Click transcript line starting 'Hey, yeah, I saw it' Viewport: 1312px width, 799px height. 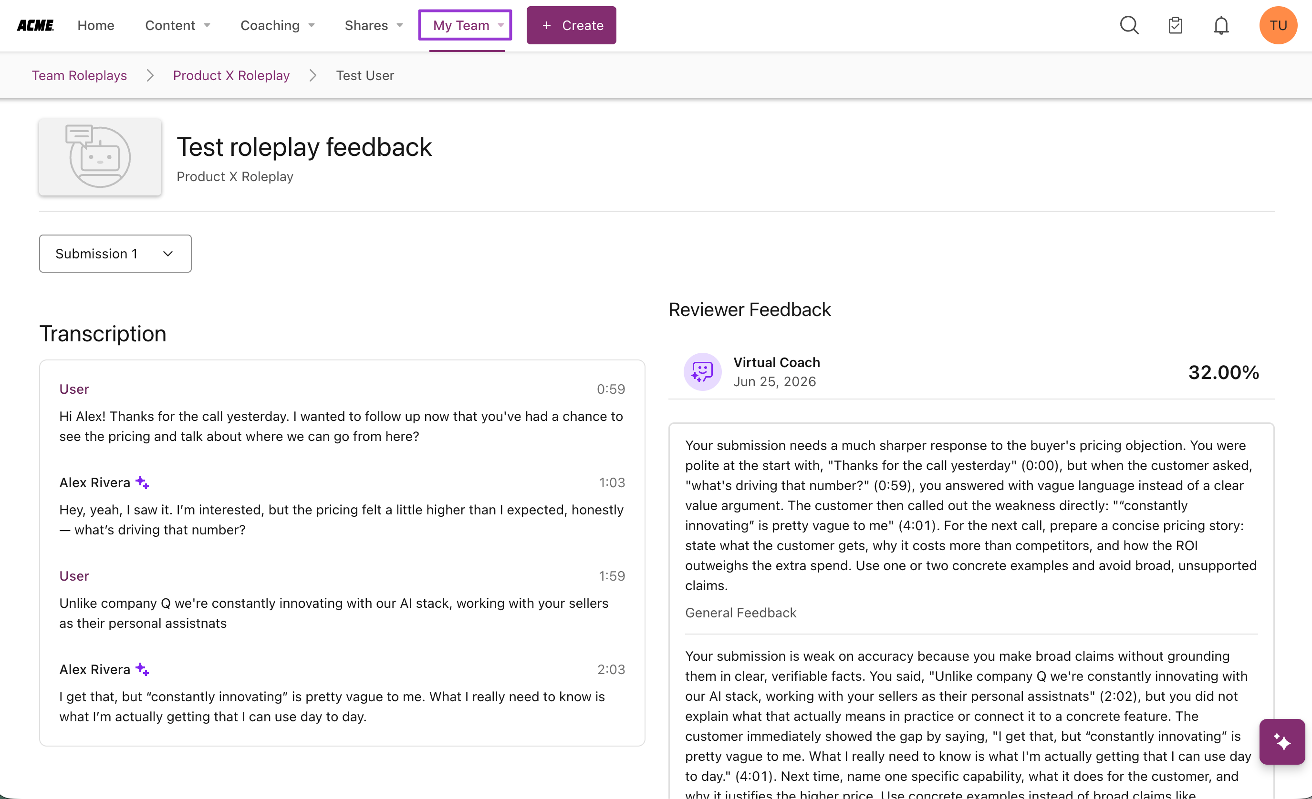pos(341,520)
